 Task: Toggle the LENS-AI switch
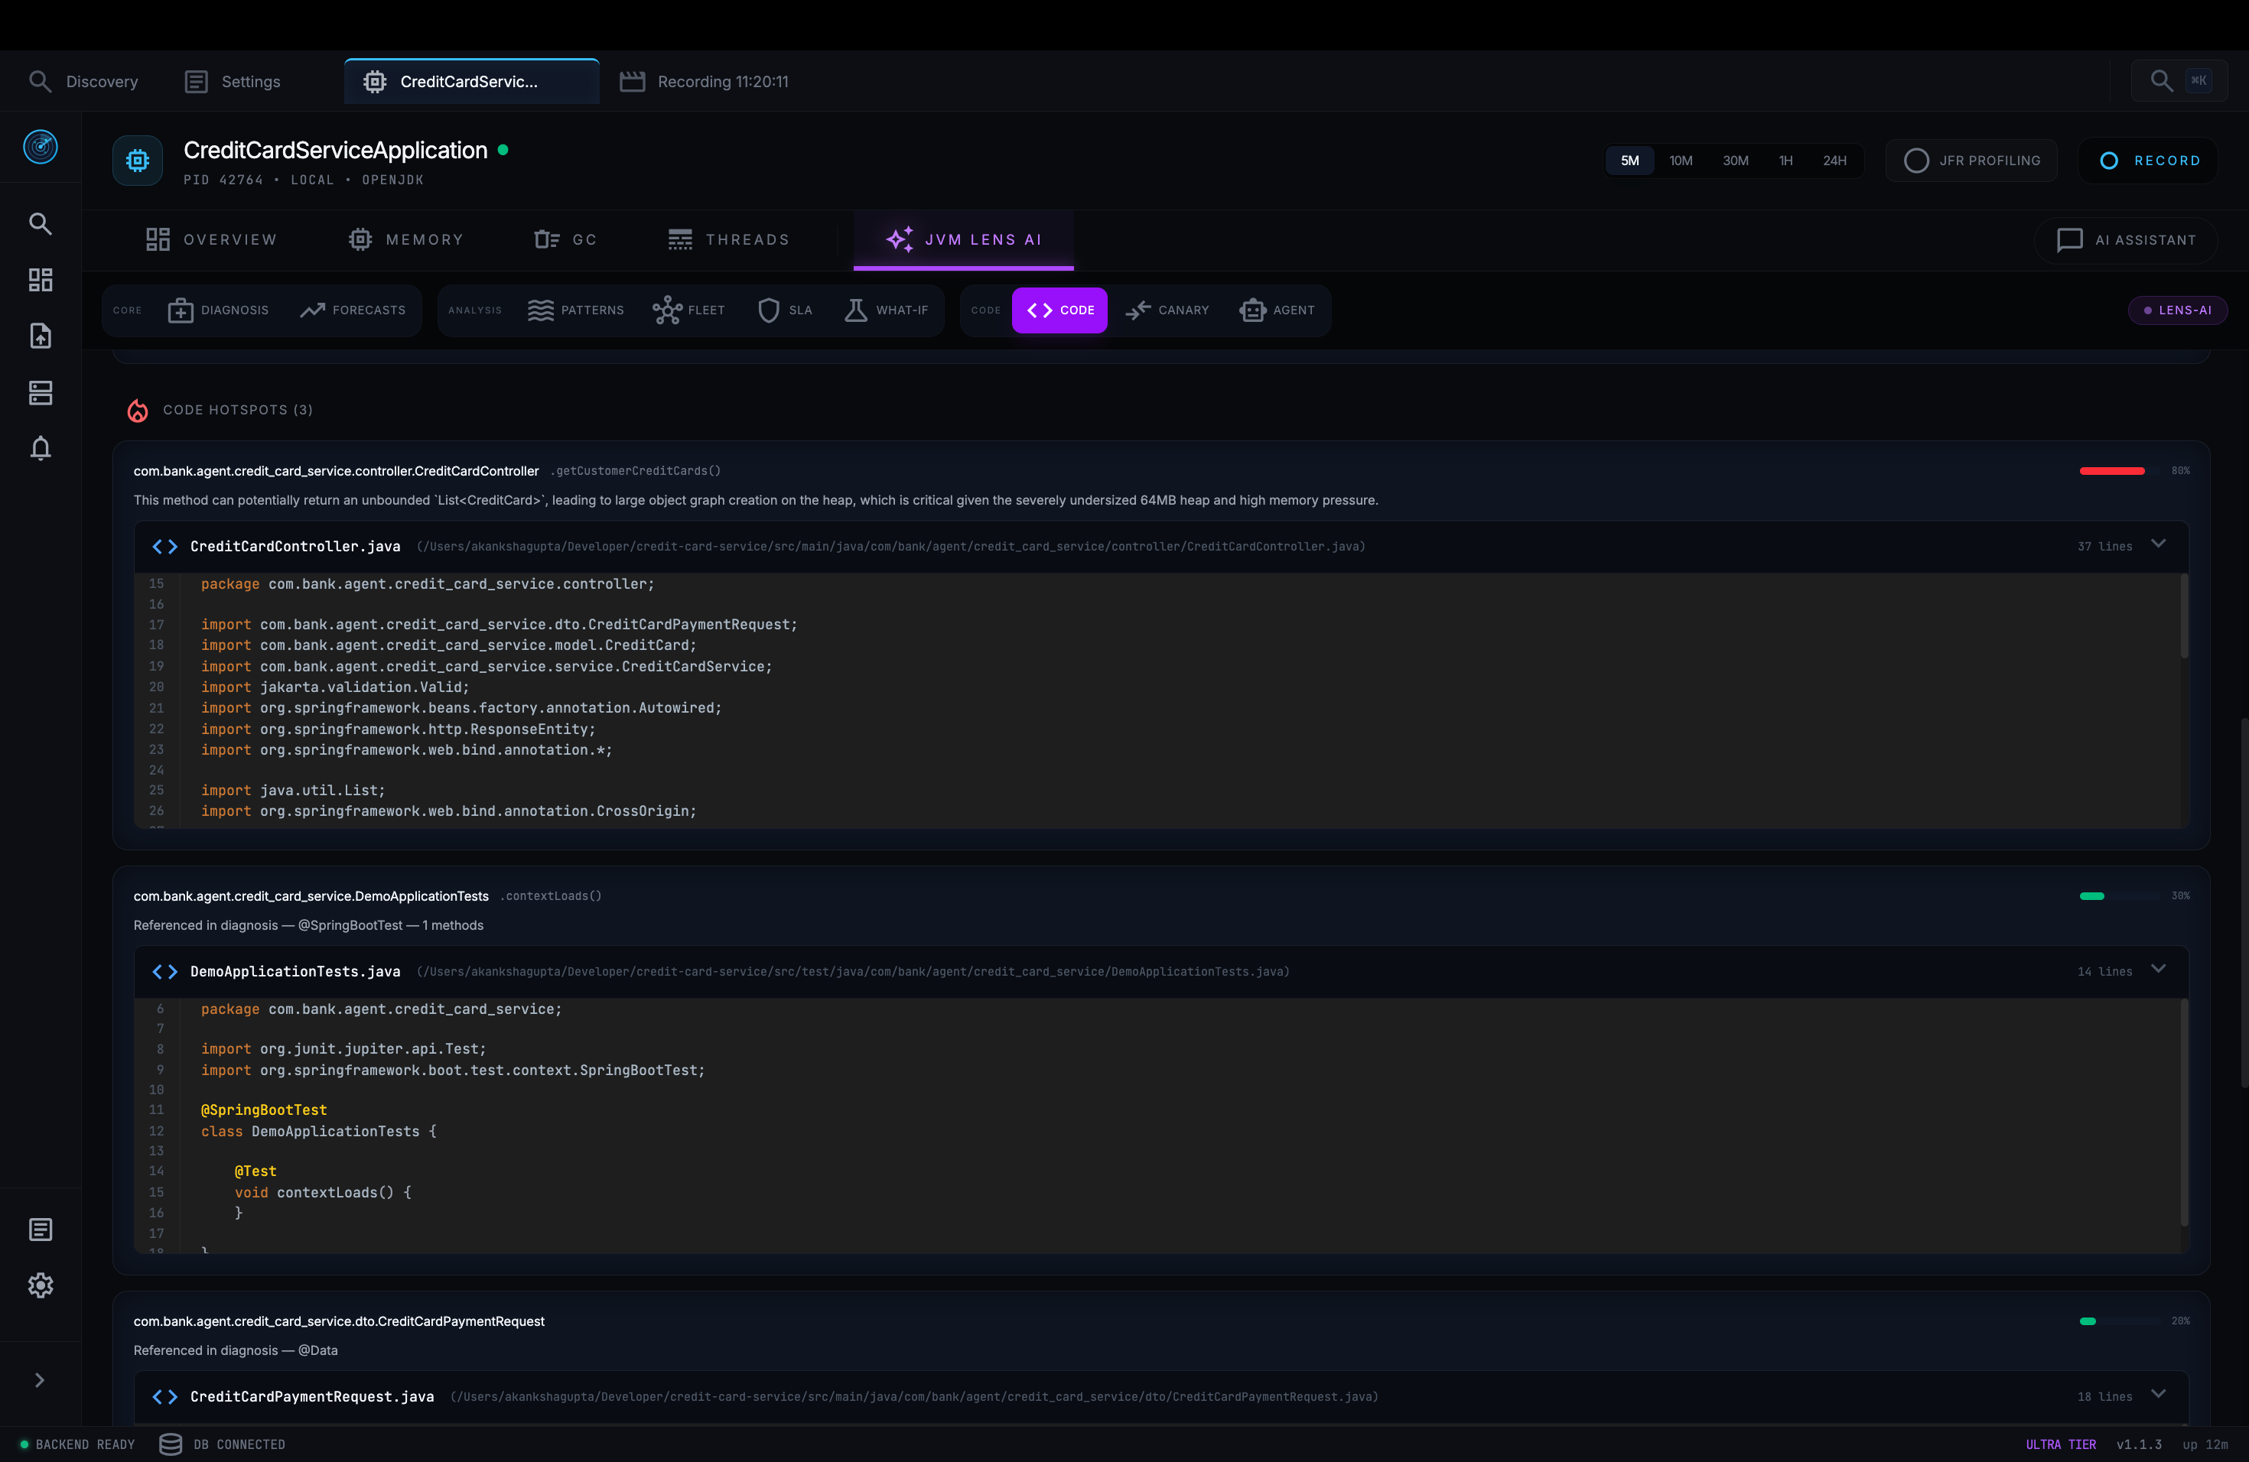[2177, 310]
